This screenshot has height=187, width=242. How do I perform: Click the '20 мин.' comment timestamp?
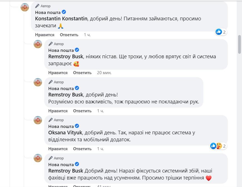click(104, 73)
